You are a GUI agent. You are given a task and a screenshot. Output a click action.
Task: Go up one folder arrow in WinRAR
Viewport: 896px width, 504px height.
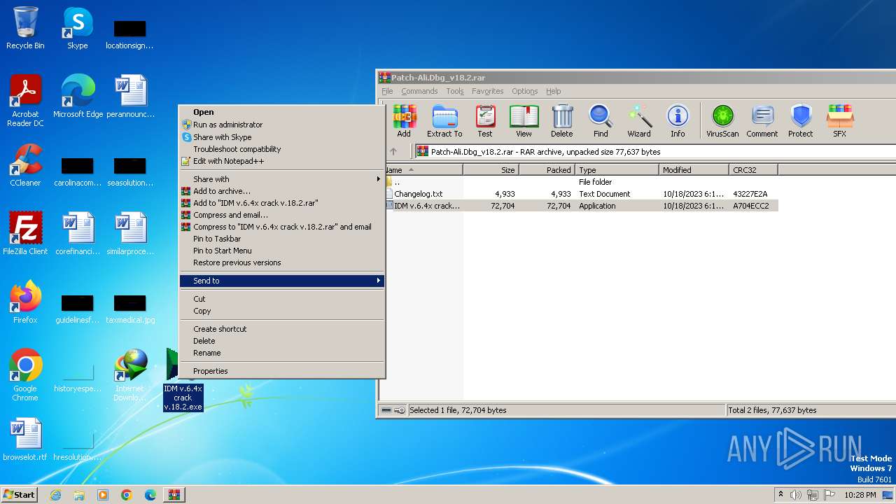(x=393, y=151)
